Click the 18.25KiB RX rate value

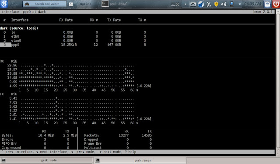point(69,45)
